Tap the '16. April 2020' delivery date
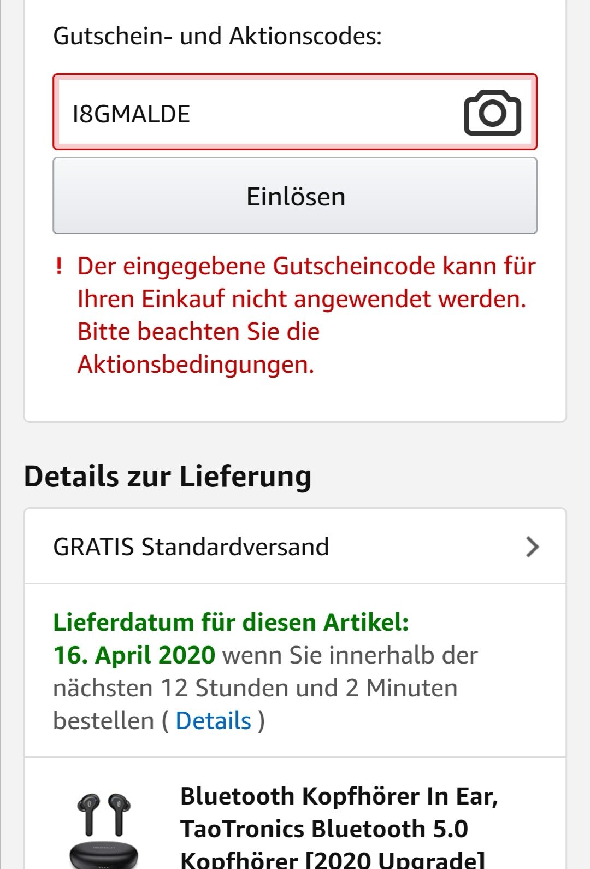 [134, 655]
